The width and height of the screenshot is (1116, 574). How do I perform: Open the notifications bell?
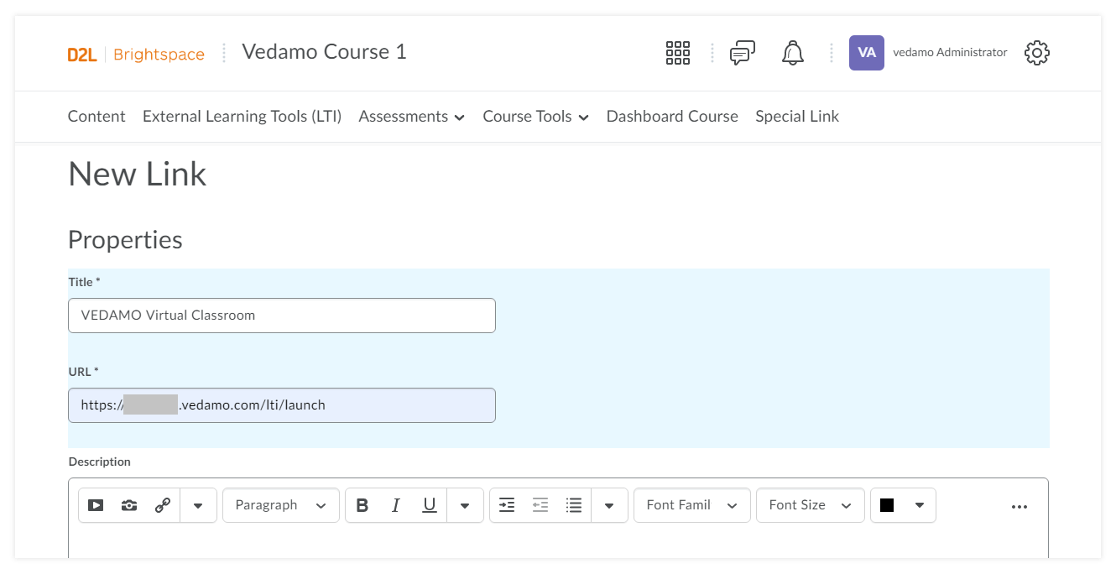[x=793, y=53]
